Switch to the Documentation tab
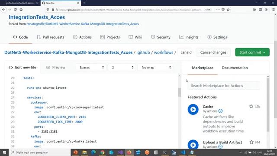Viewport: 277px width, 156px height. tap(235, 68)
